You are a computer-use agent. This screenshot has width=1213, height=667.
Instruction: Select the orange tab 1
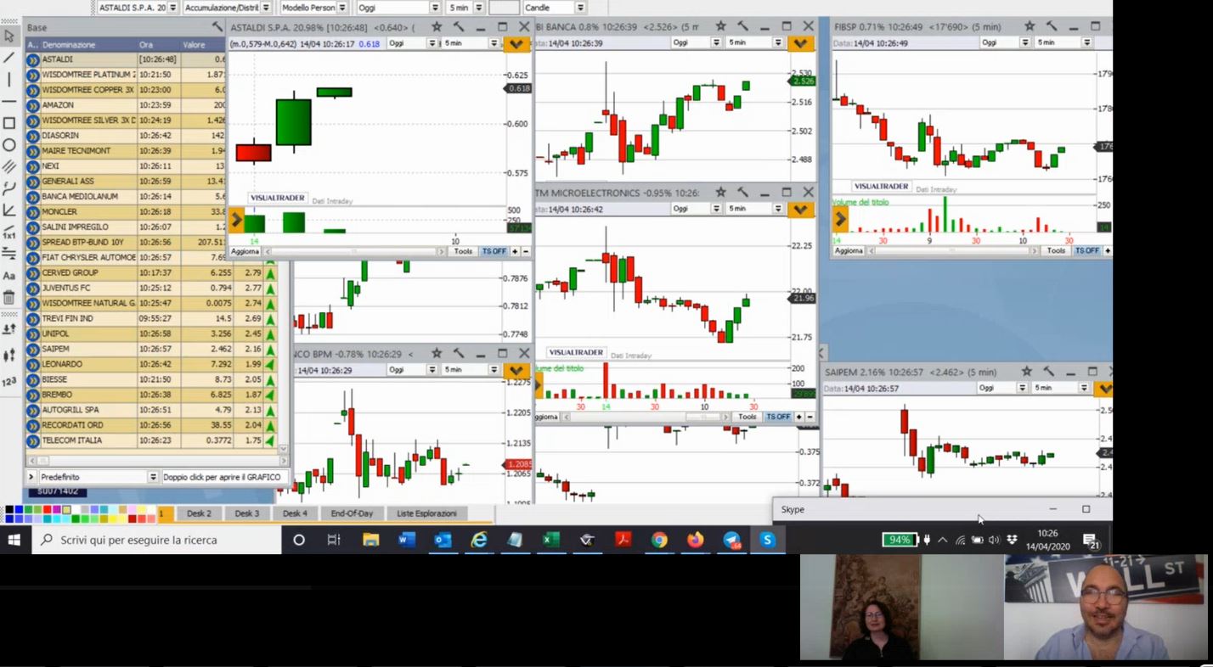[x=165, y=513]
